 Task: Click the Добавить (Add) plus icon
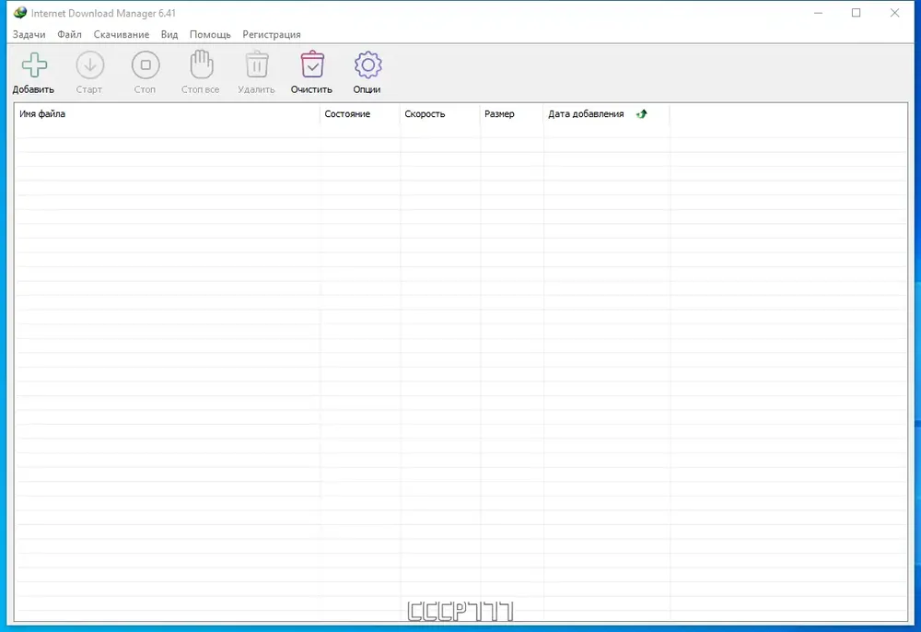pyautogui.click(x=34, y=65)
